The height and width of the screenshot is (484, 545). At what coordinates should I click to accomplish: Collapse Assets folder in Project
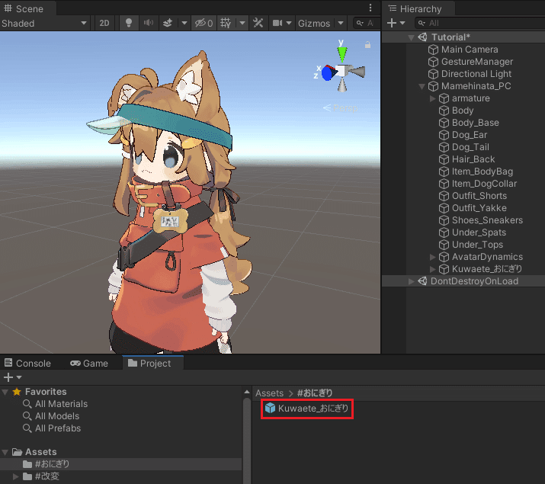click(x=5, y=452)
